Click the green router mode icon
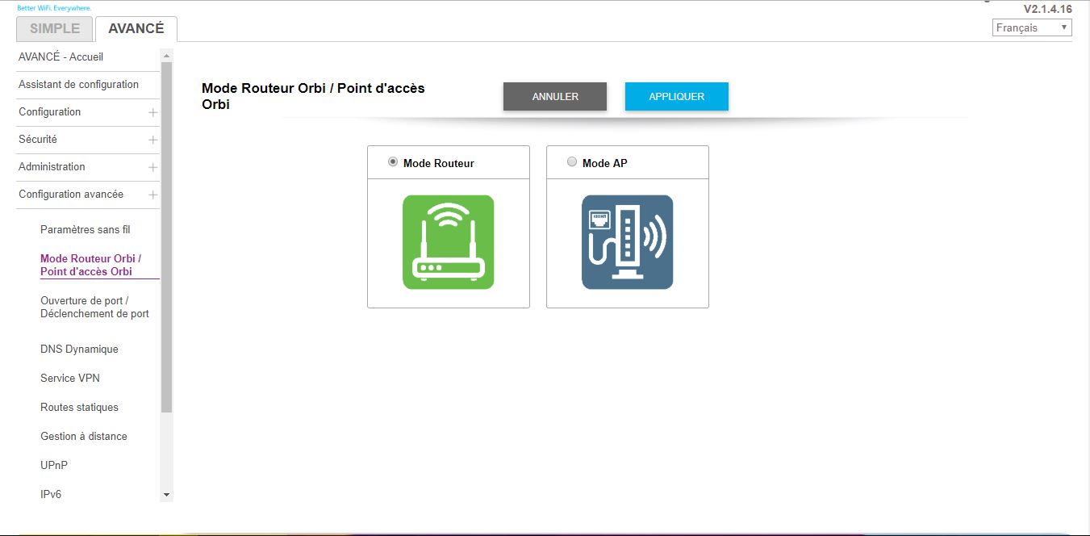This screenshot has height=536, width=1090. 449,242
